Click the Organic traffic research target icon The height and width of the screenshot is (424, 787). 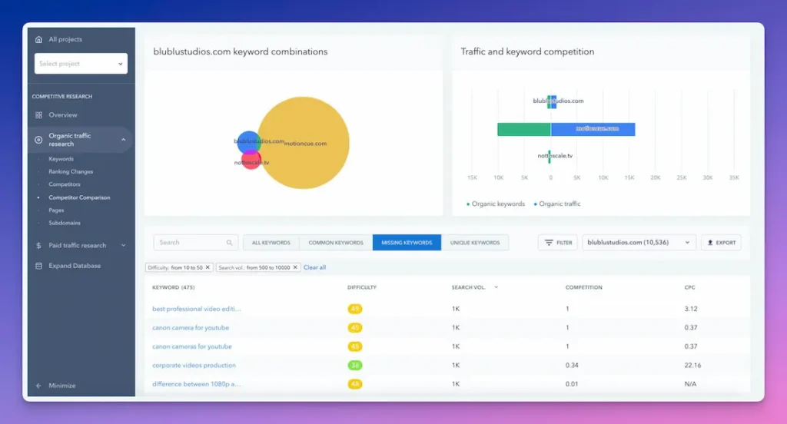pos(39,140)
